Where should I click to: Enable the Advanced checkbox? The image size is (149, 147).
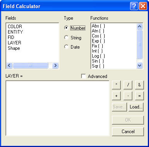point(84,76)
